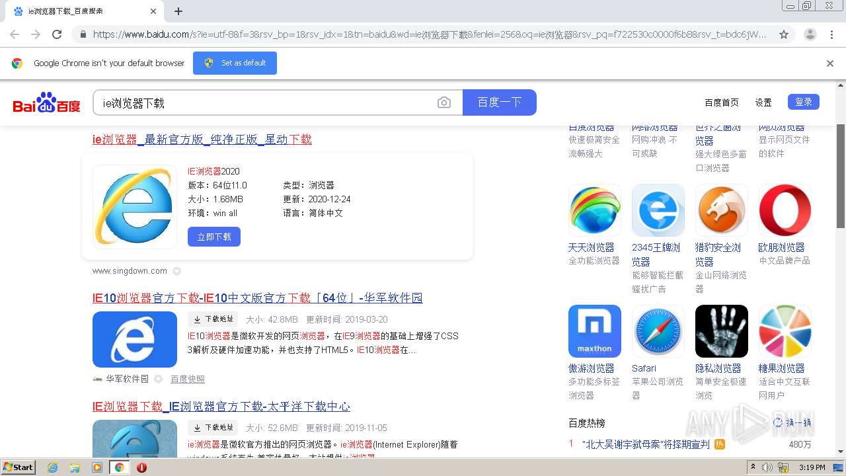Image resolution: width=846 pixels, height=476 pixels.
Task: Click the 登录 button
Action: [804, 102]
